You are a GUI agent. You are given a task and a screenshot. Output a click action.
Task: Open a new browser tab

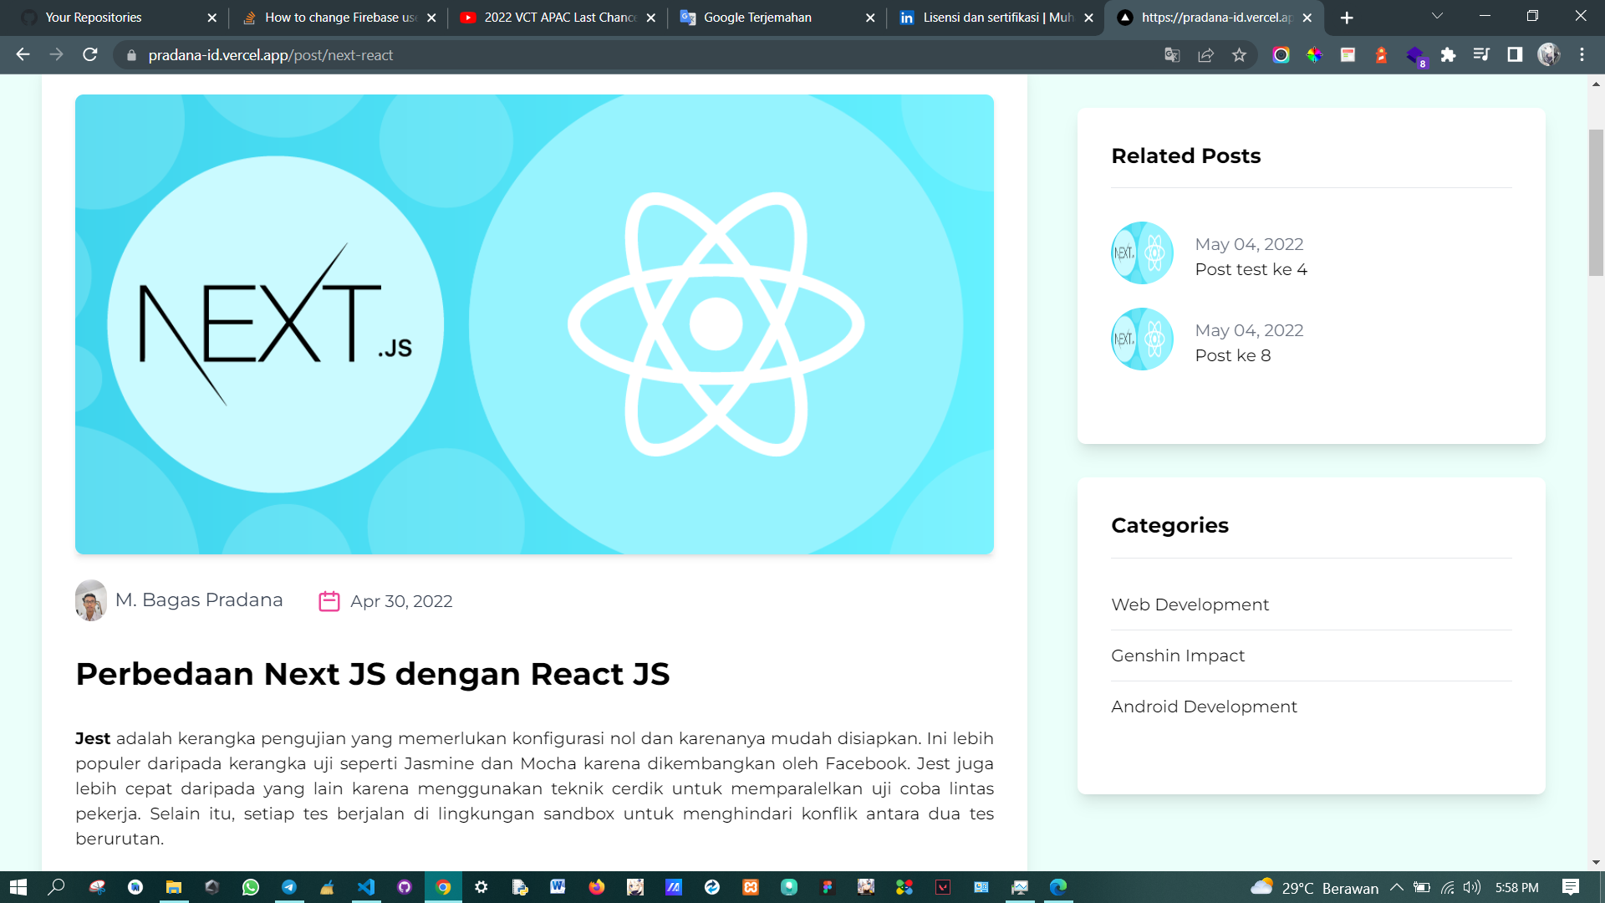point(1347,18)
